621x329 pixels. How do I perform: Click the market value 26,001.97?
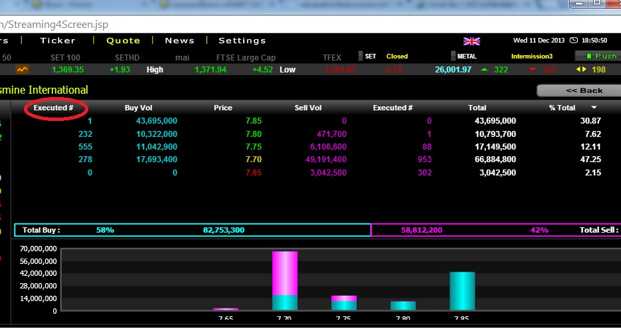(x=453, y=70)
